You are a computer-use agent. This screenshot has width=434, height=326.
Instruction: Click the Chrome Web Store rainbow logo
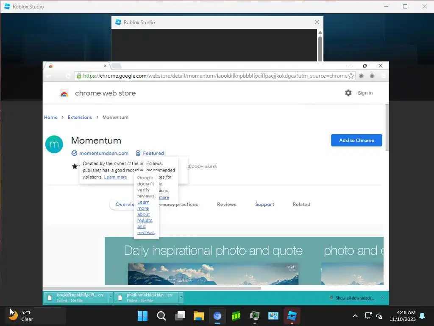pos(64,93)
